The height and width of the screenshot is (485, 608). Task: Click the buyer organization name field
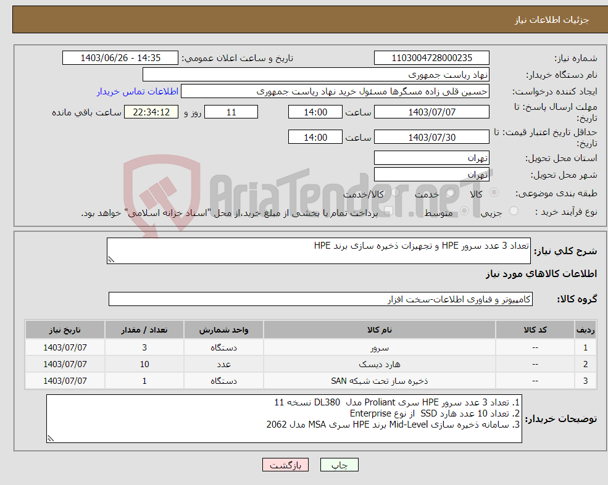click(x=316, y=75)
